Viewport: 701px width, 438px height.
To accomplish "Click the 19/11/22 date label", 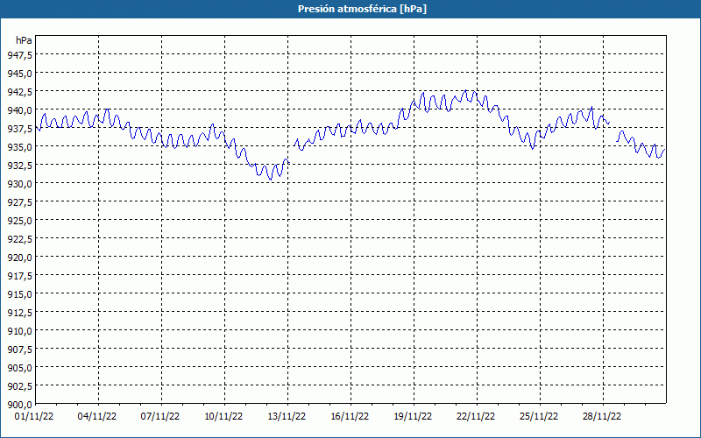I will [413, 417].
